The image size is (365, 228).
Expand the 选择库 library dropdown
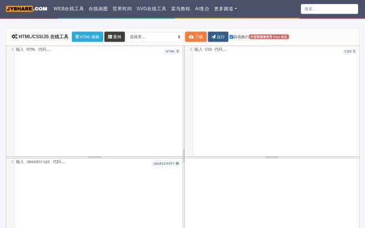[155, 36]
